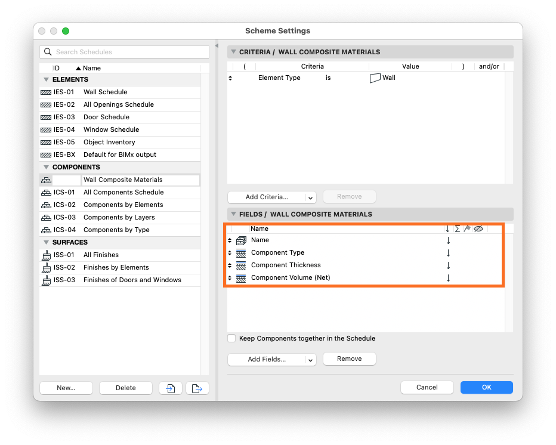
Task: Click the Components by Type brick icon
Action: 46,230
